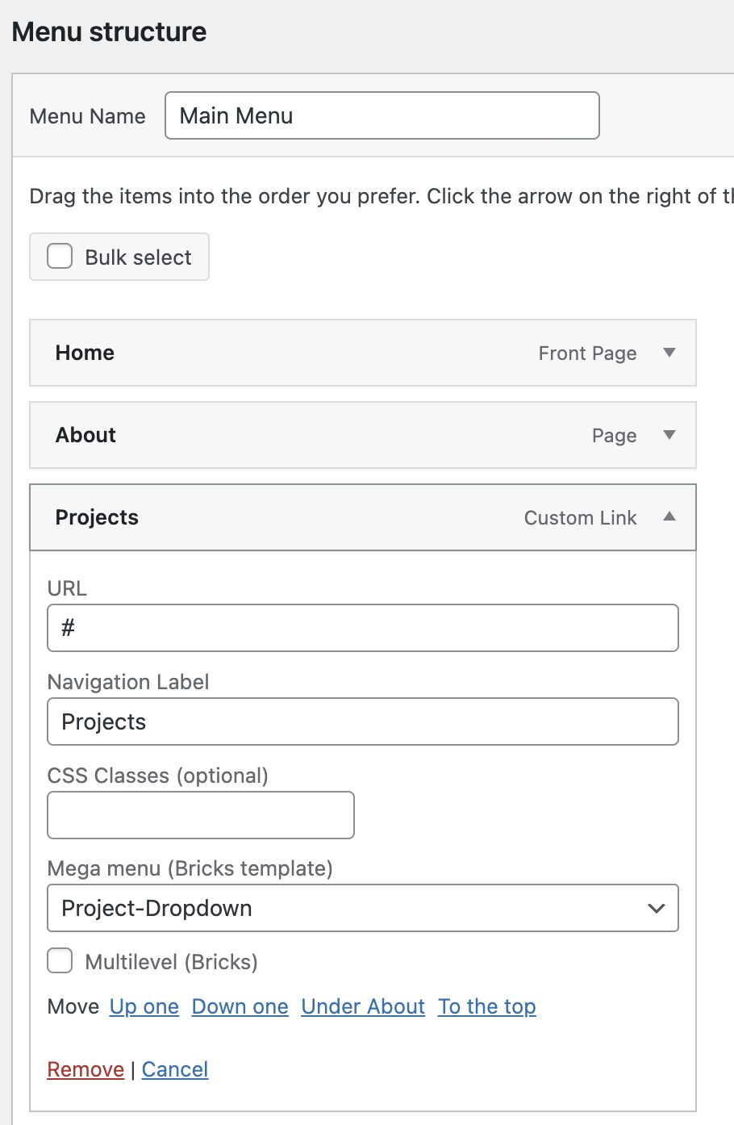Move Projects down one
734x1125 pixels.
240,1006
